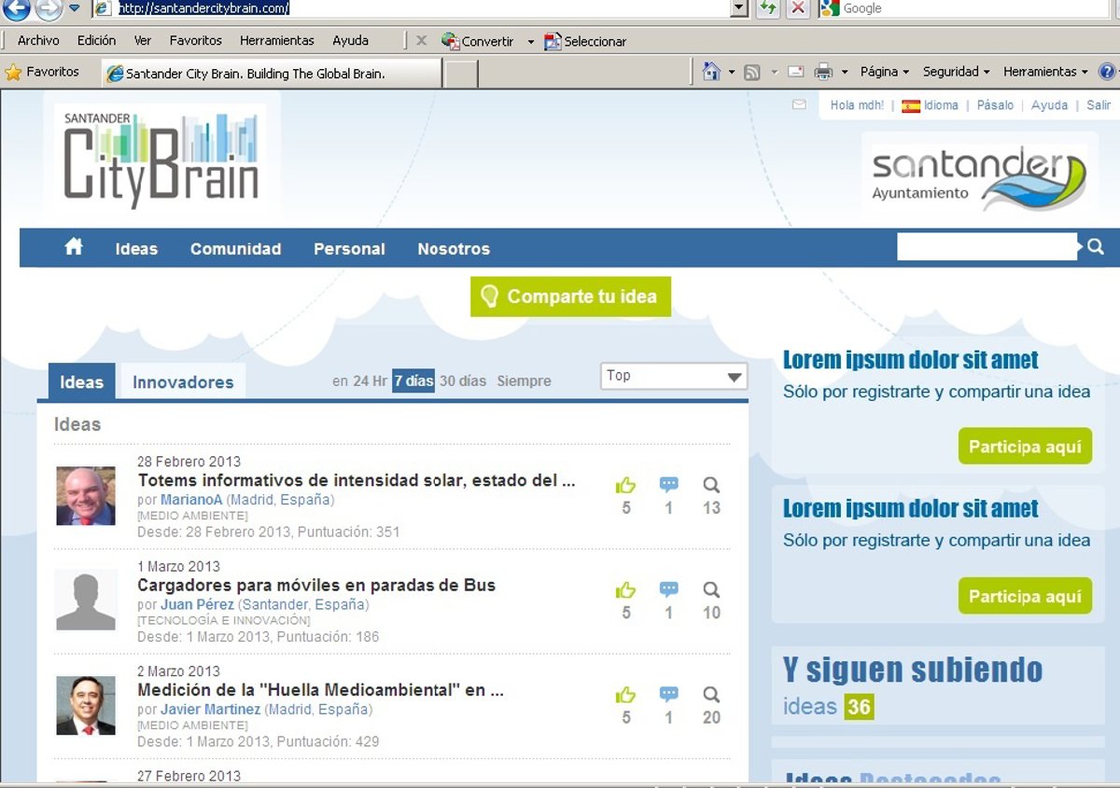Click the browser Home page icon
This screenshot has height=788, width=1120.
[x=711, y=72]
